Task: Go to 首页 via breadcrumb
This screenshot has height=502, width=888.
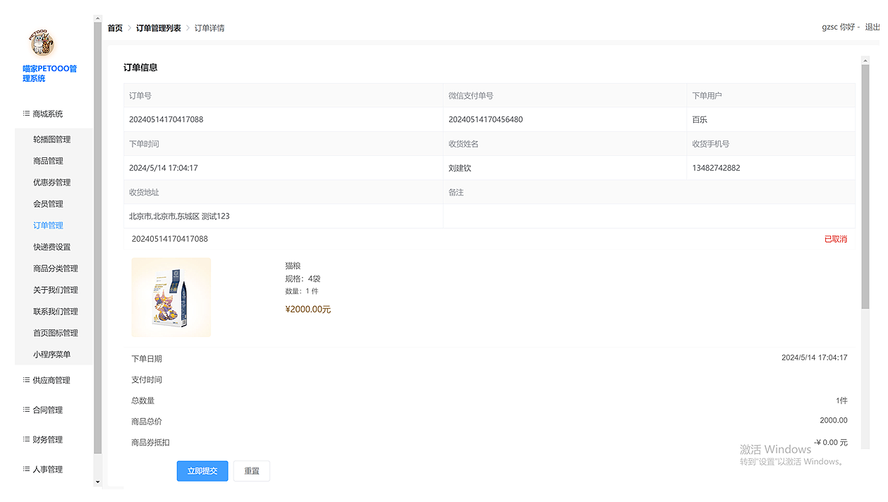Action: pyautogui.click(x=115, y=28)
